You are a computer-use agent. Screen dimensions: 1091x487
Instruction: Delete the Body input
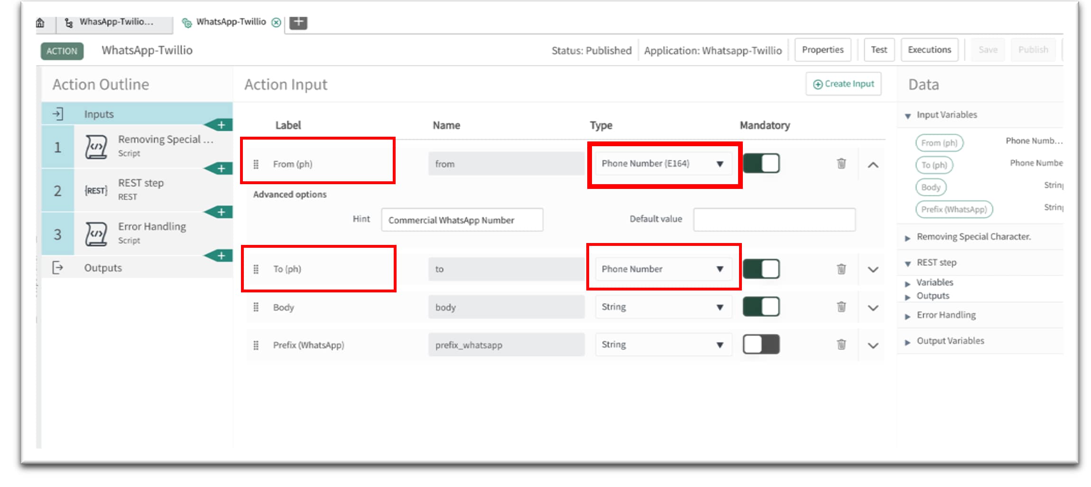(x=841, y=307)
